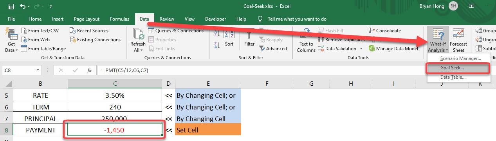Expand the Data Validation dropdown arrow
This screenshot has width=496, height=141.
[361, 49]
